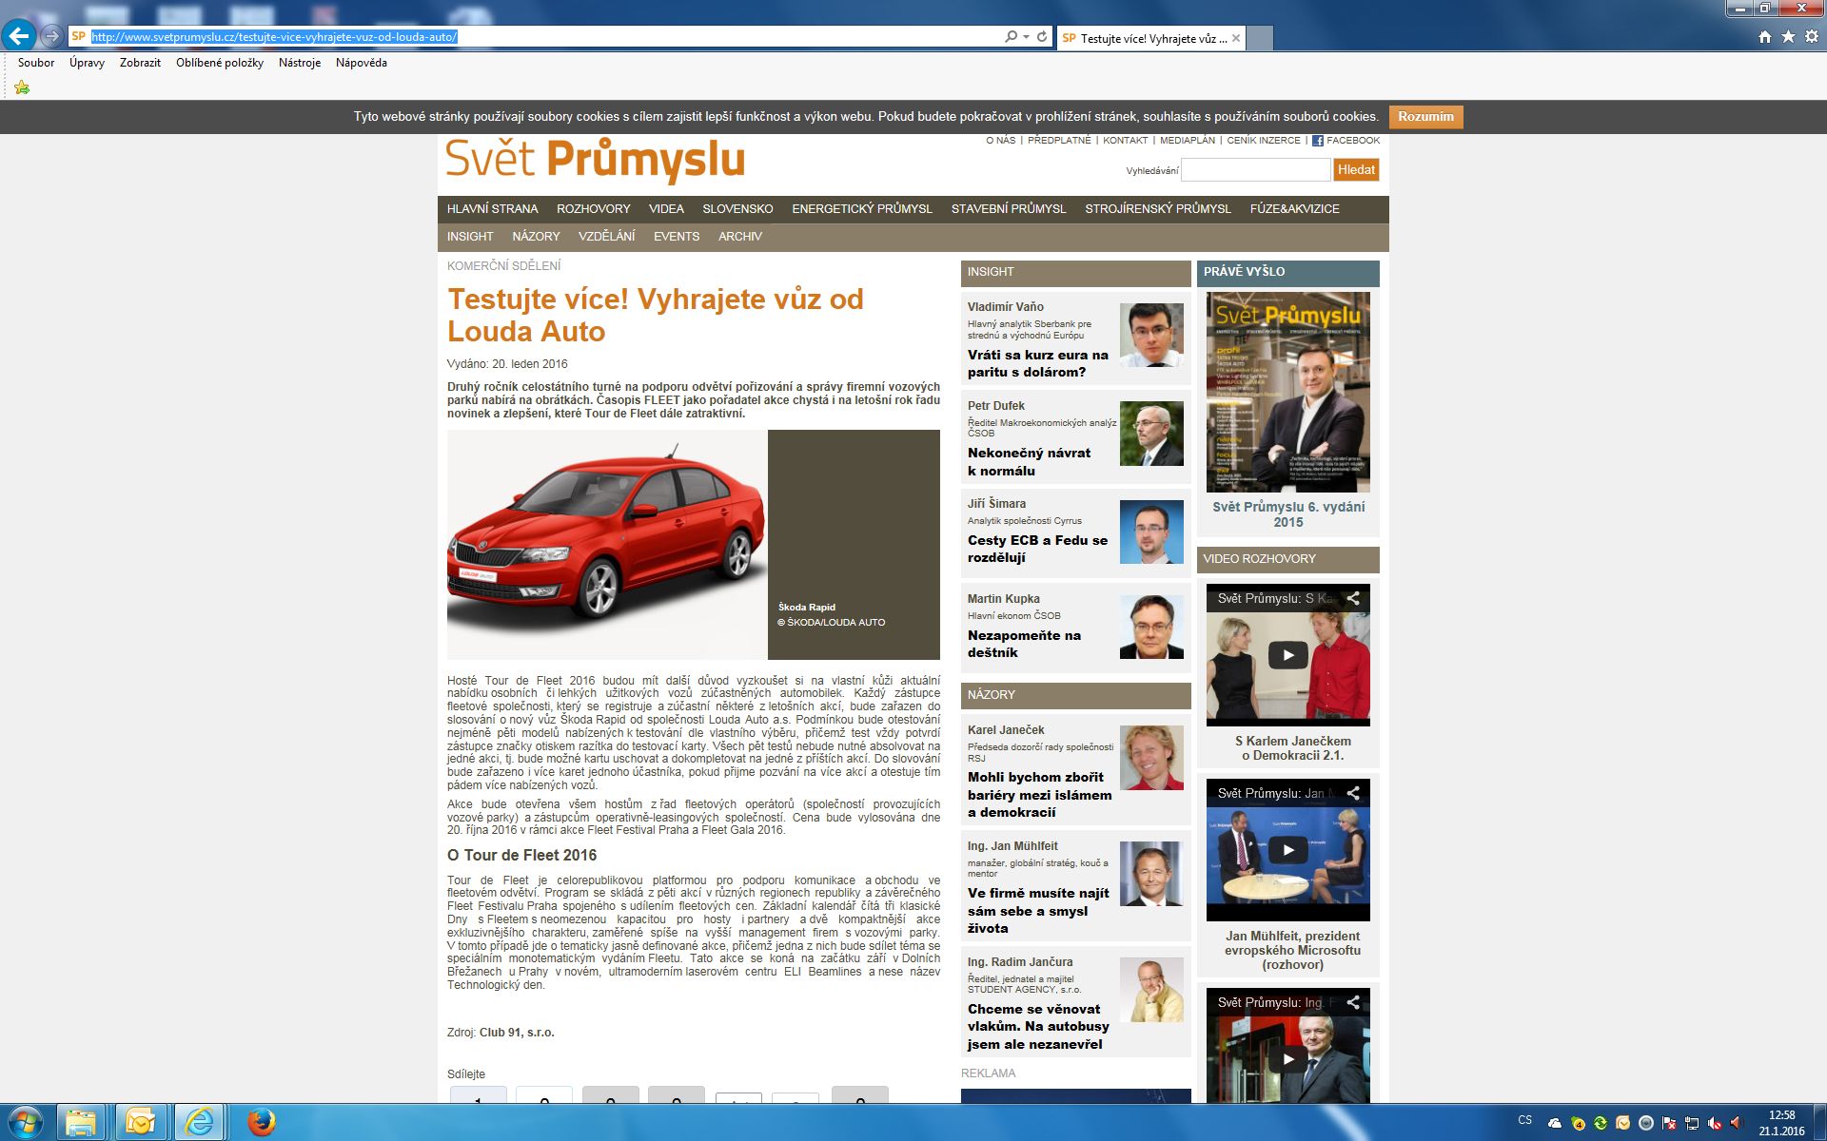Share the Jan Mühlfeit video via share icon
1827x1141 pixels.
(1353, 793)
